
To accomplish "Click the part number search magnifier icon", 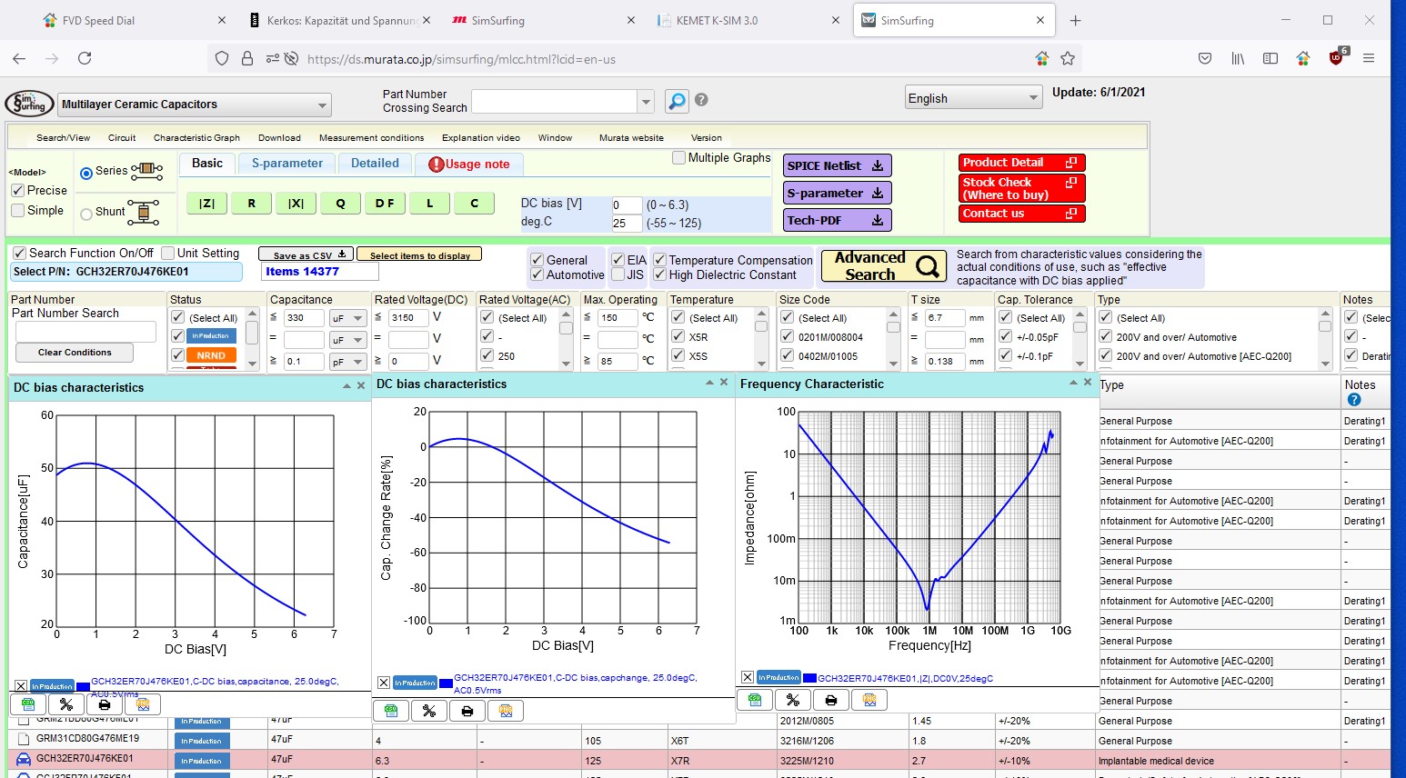I will point(677,101).
